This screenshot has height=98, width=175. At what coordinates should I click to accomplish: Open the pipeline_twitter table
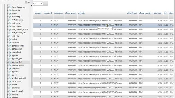point(18,65)
